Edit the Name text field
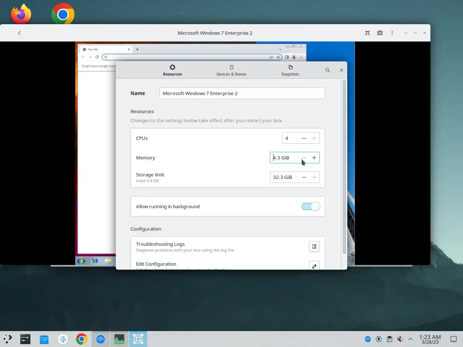The height and width of the screenshot is (347, 463). point(242,93)
